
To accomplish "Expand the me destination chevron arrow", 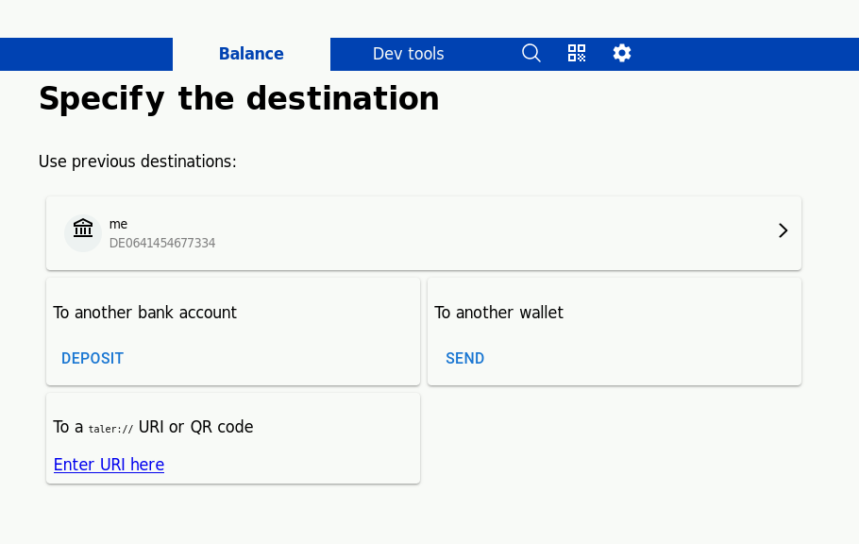I will pyautogui.click(x=783, y=230).
